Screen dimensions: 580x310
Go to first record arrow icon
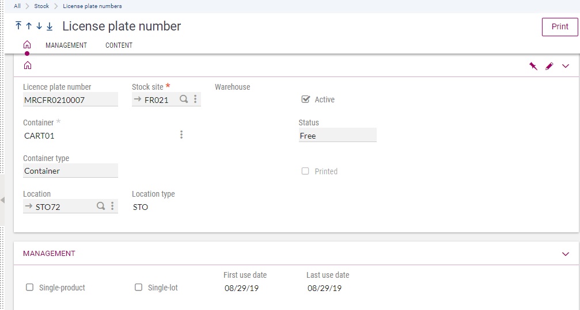pyautogui.click(x=18, y=26)
